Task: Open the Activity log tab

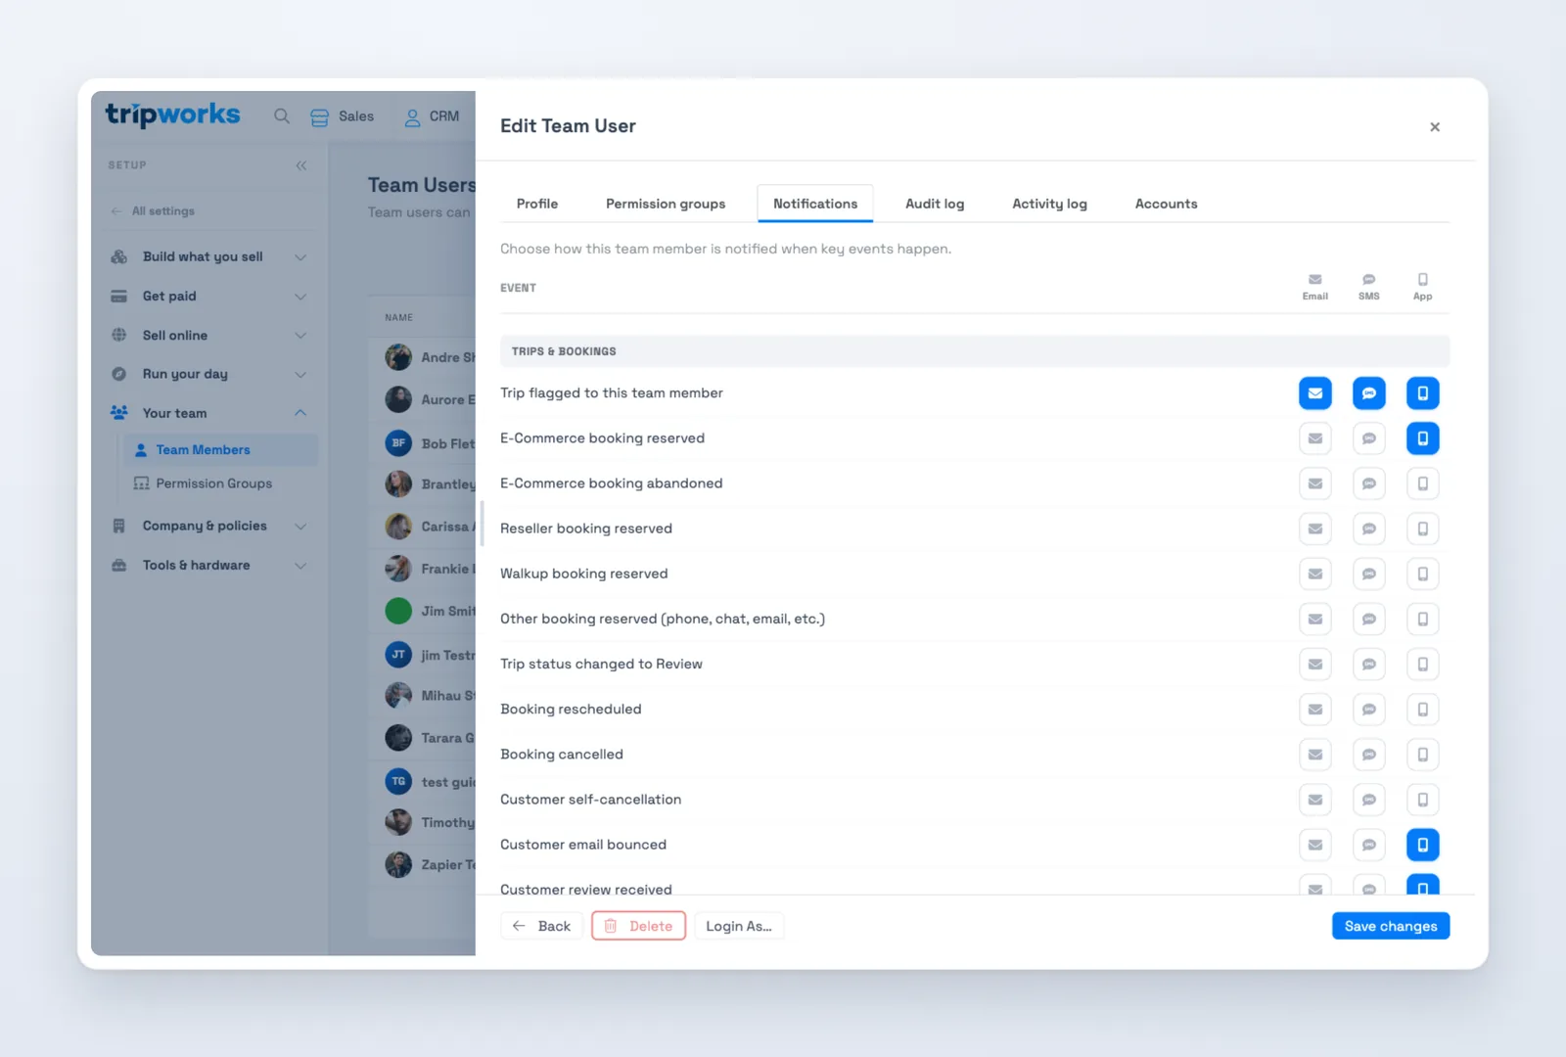Action: tap(1049, 204)
